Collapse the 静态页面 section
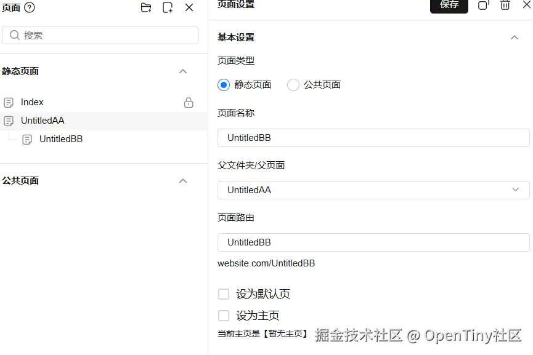The height and width of the screenshot is (355, 533). (183, 71)
